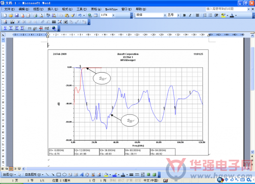Open an existing file via folder icon
Image resolution: width=255 pixels, height=184 pixels.
coord(11,15)
